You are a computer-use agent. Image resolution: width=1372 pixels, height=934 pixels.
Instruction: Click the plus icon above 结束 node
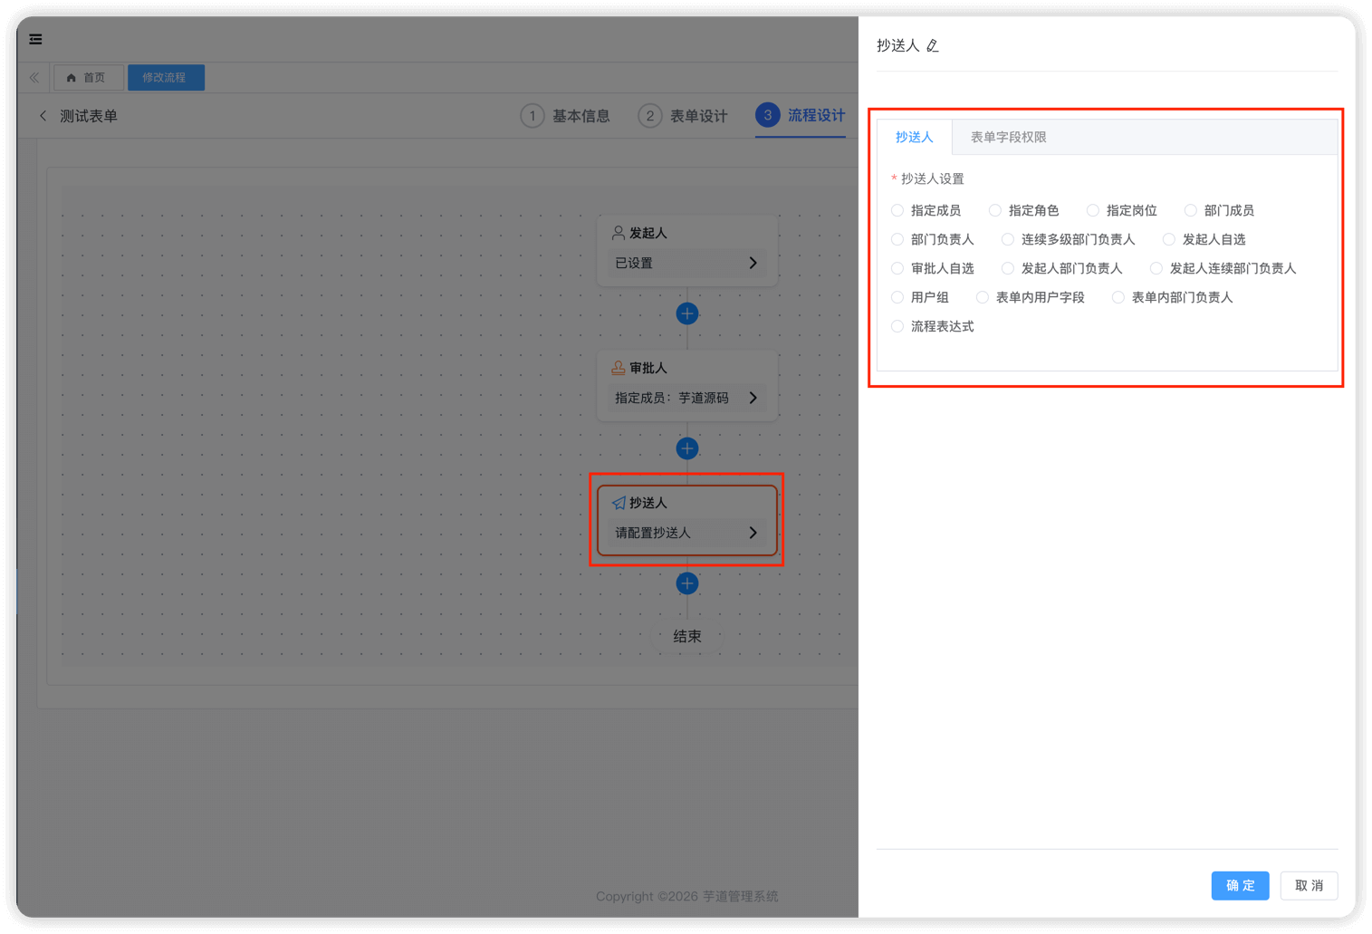(x=686, y=583)
